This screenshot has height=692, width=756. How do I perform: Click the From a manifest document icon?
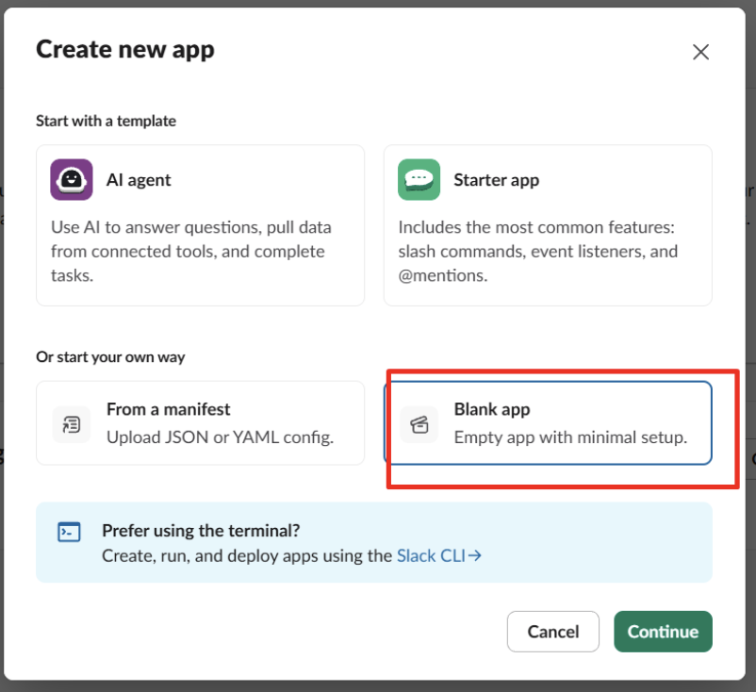72,424
